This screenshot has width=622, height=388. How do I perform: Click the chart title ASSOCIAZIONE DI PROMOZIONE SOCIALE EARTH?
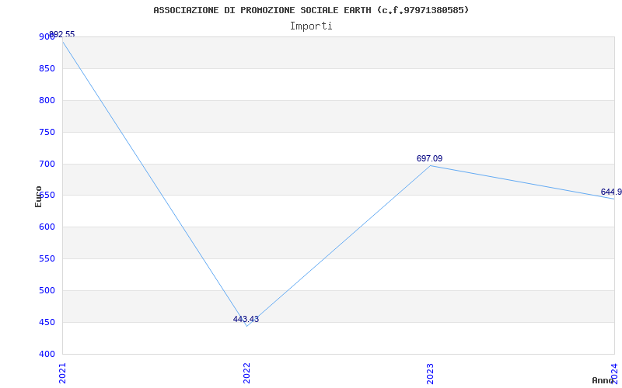(x=311, y=10)
